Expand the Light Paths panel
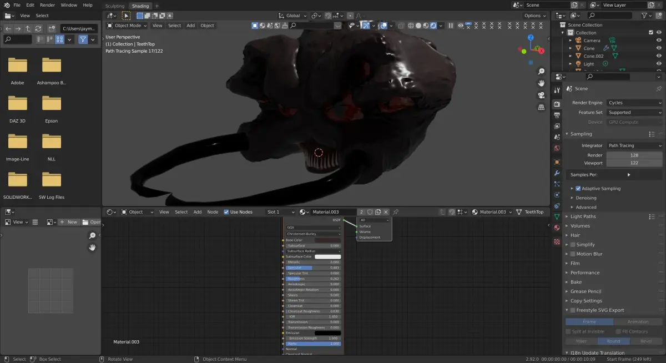The height and width of the screenshot is (363, 666). [x=583, y=216]
